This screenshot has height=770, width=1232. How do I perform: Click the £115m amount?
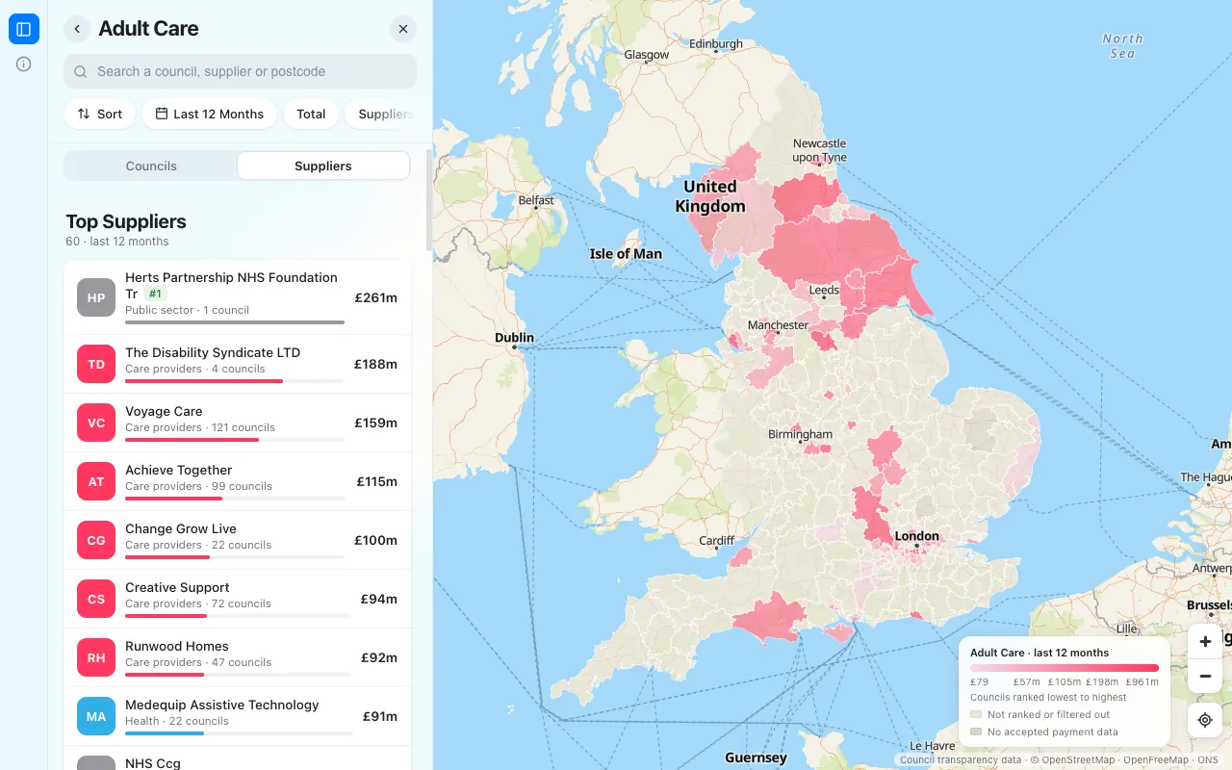tap(377, 481)
